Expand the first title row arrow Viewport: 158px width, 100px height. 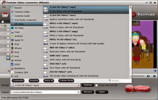point(5,30)
